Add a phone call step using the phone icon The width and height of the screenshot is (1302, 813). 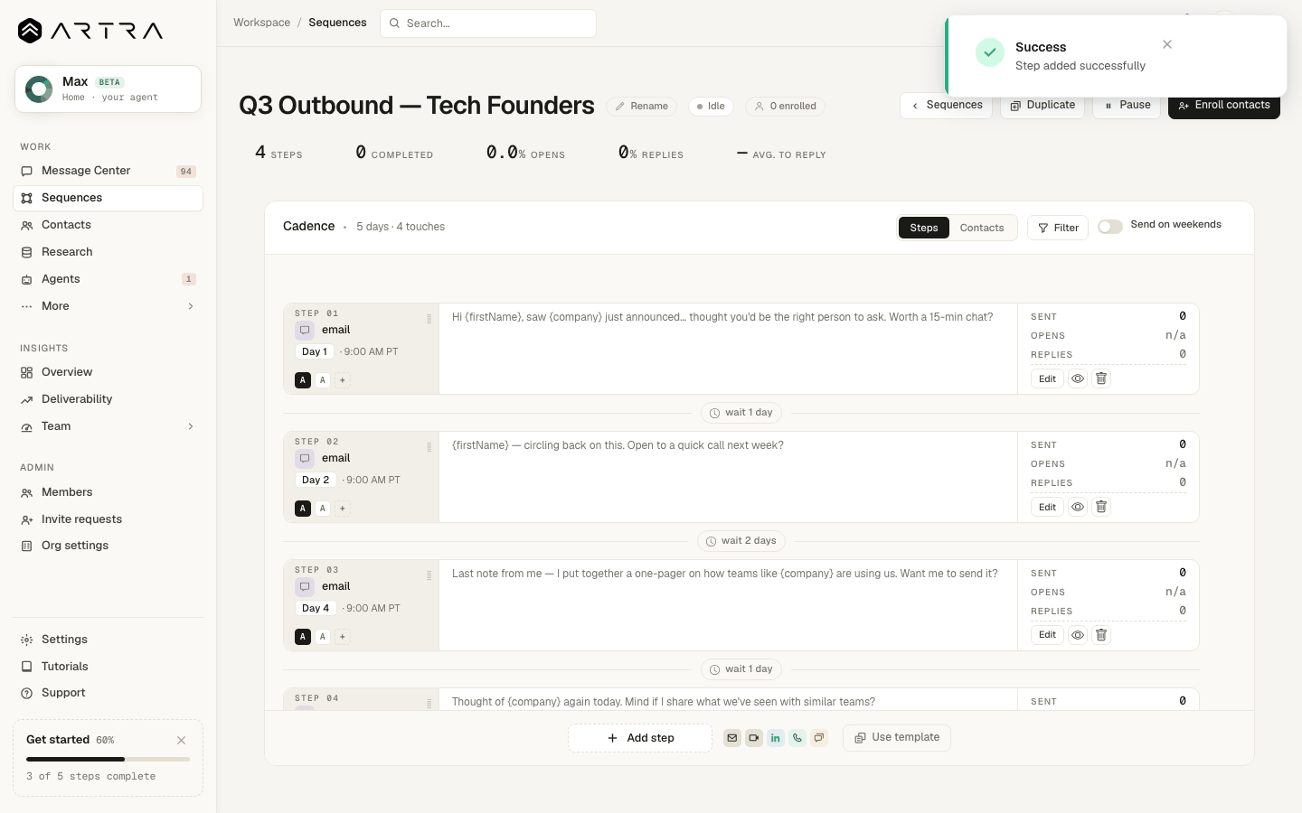point(797,738)
